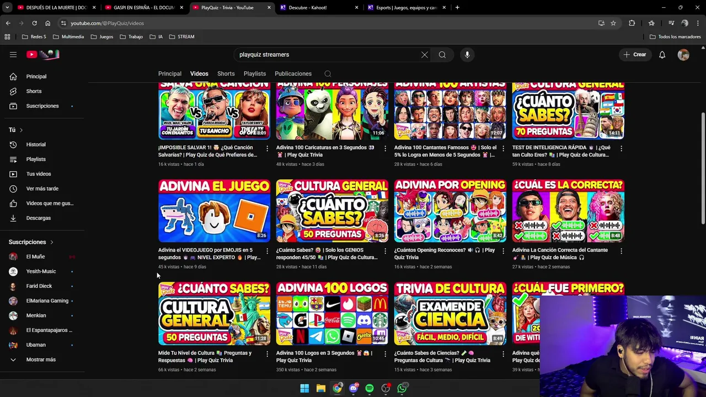Viewport: 706px width, 397px height.
Task: Bookmark this page with star icon
Action: (613, 23)
